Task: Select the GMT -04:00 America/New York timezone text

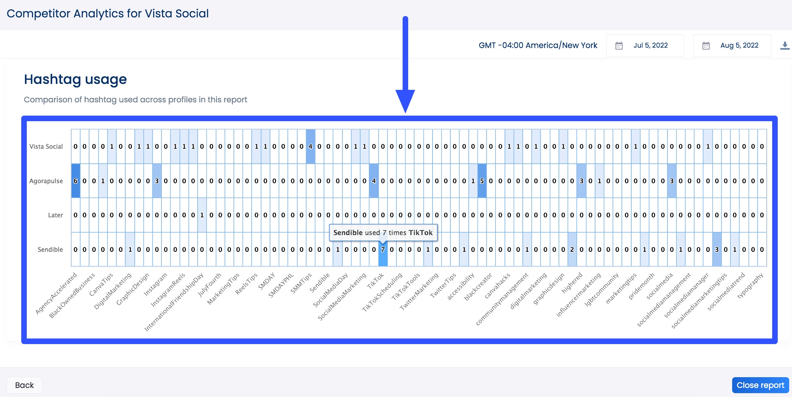Action: point(538,45)
